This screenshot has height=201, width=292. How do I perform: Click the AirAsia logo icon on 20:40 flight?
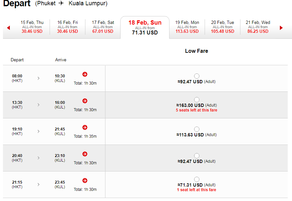pos(85,154)
